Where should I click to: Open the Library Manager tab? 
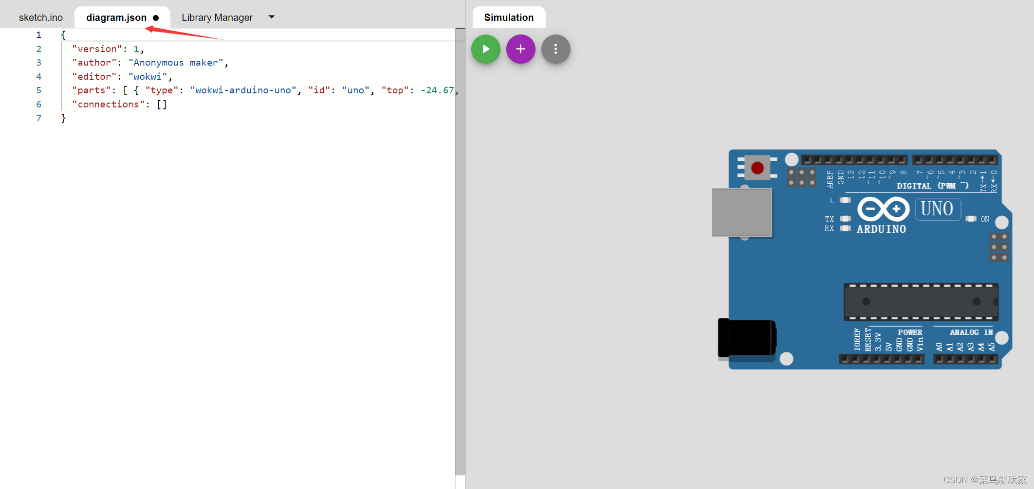click(217, 17)
